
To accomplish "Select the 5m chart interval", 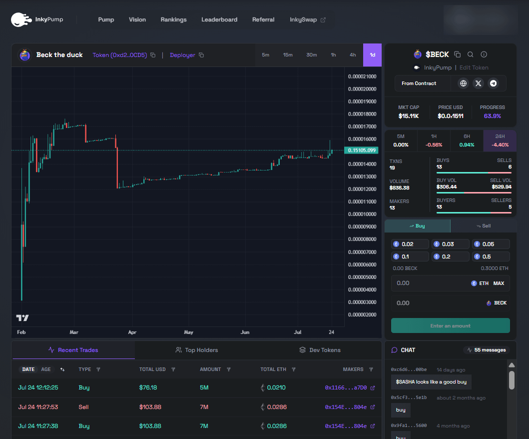I will (266, 55).
